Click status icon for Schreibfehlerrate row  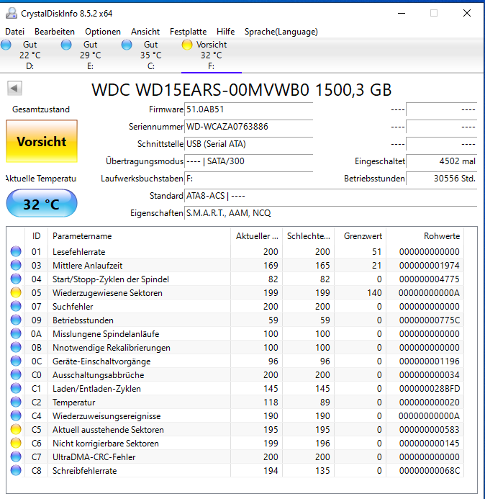pyautogui.click(x=16, y=470)
